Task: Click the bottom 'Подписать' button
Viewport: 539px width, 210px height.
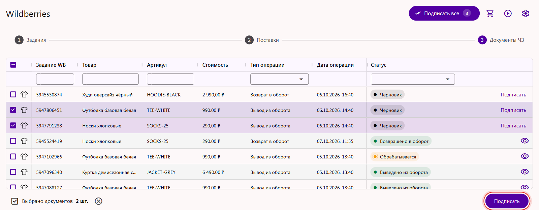Action: point(507,201)
